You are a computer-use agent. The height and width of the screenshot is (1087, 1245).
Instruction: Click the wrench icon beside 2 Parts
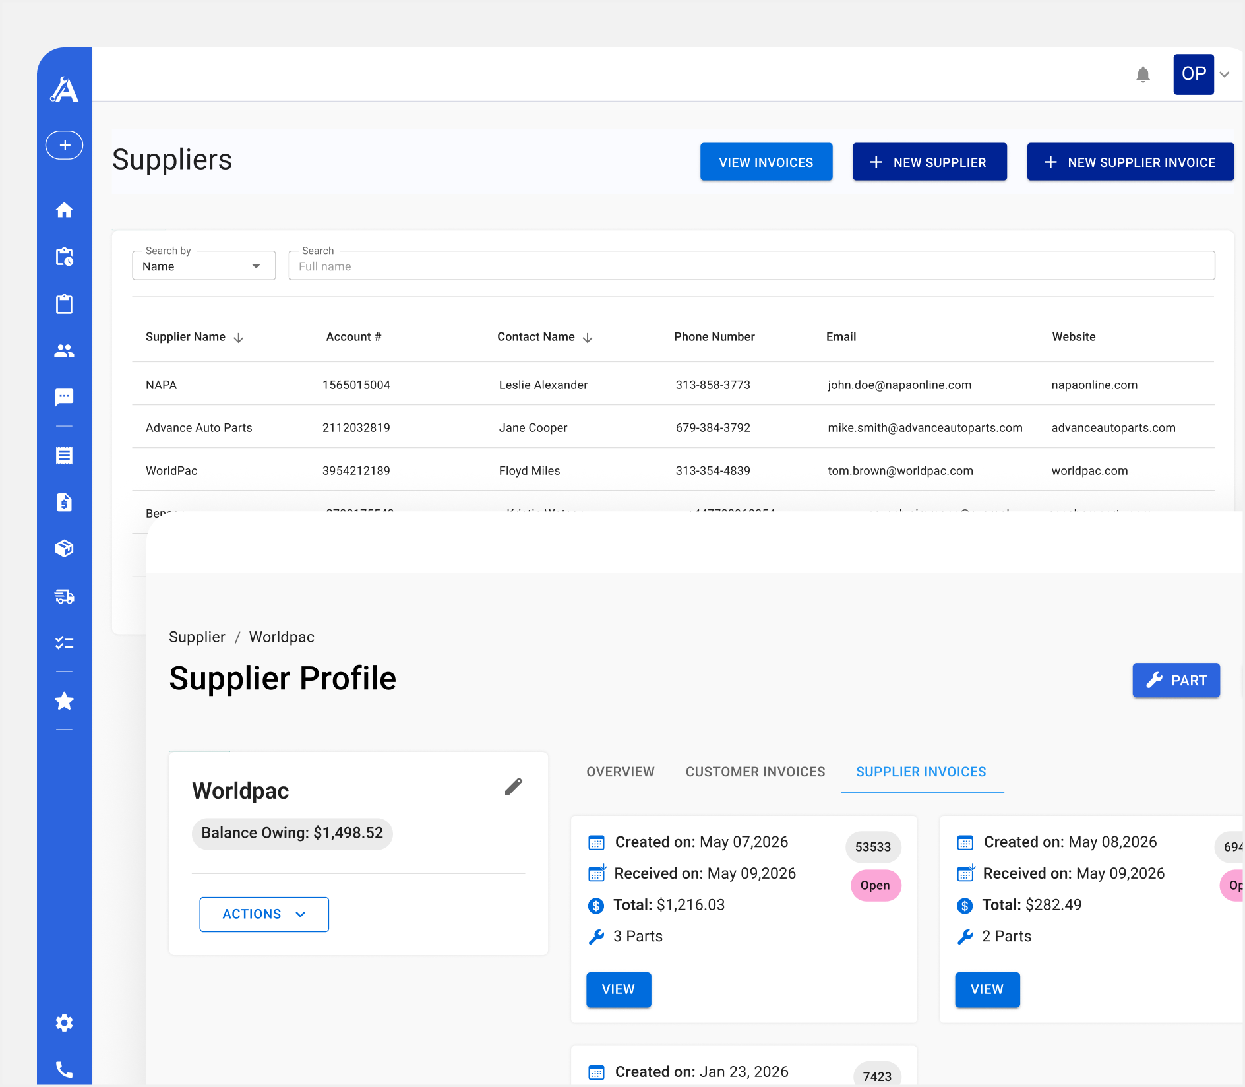click(965, 937)
